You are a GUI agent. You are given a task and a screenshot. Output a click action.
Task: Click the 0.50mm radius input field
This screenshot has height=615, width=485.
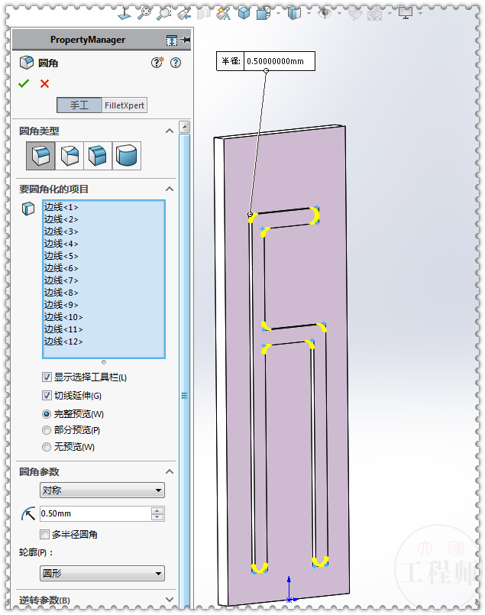(95, 513)
